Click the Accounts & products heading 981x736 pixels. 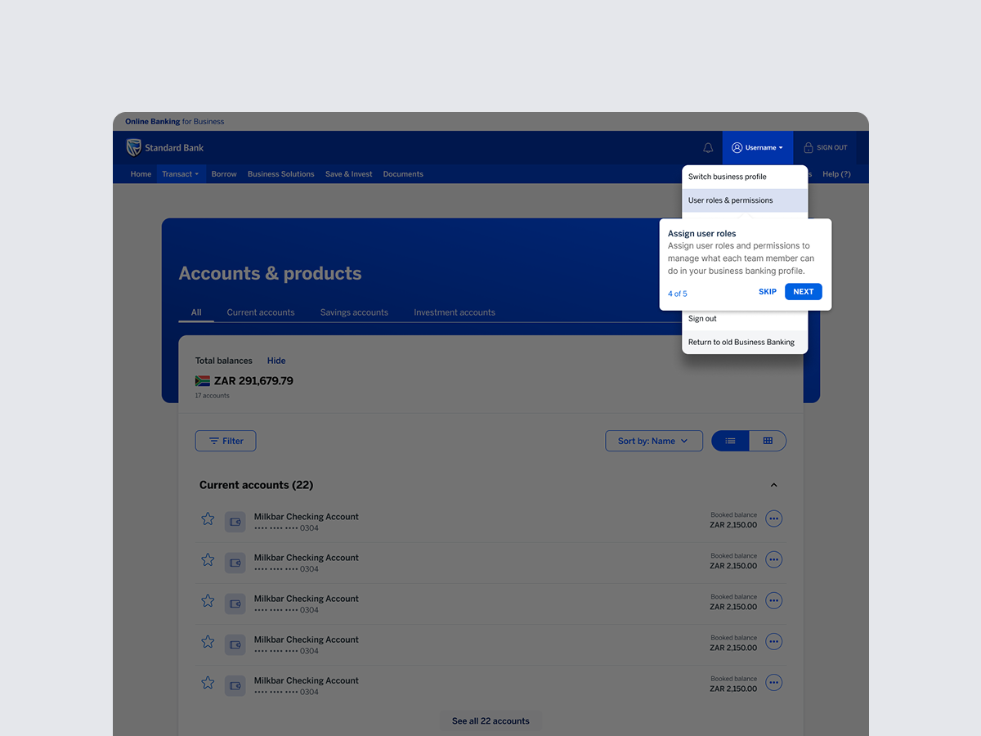[x=271, y=274]
